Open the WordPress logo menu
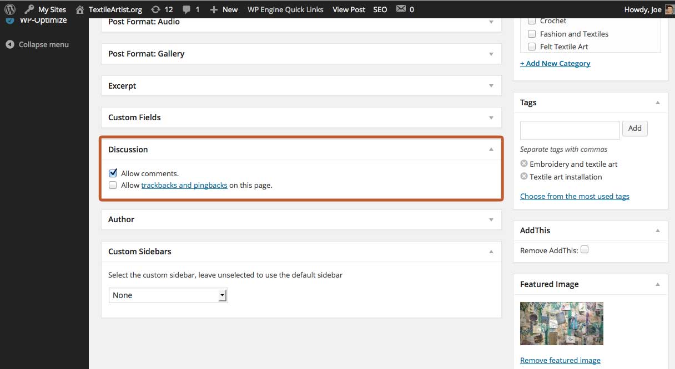675x369 pixels. (9, 9)
